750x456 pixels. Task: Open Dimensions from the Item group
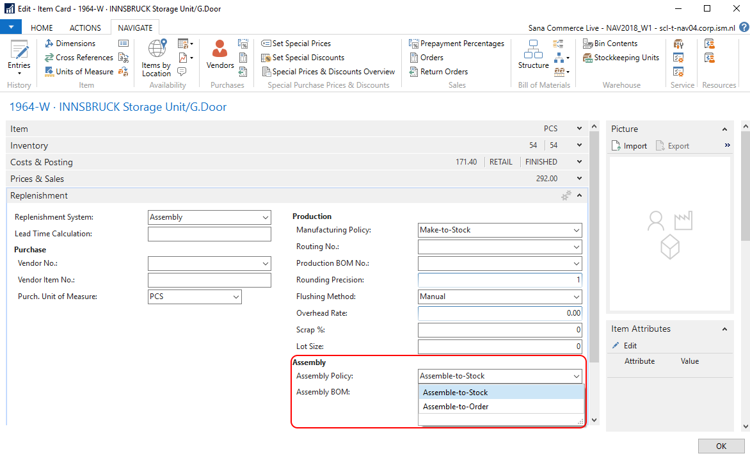point(75,44)
